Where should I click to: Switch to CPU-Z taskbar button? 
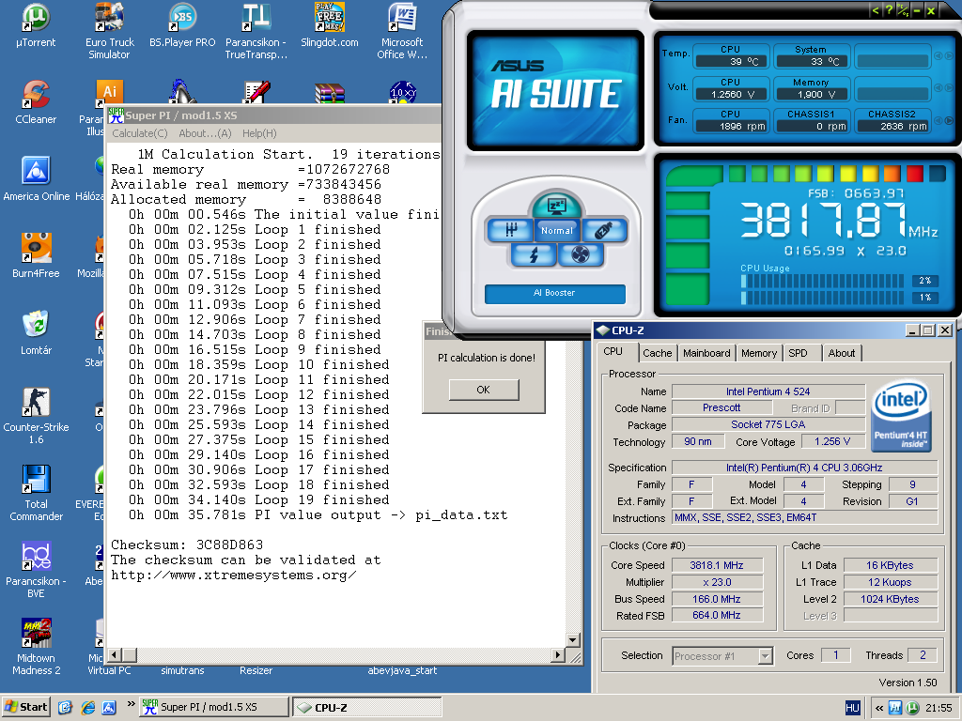[x=367, y=707]
